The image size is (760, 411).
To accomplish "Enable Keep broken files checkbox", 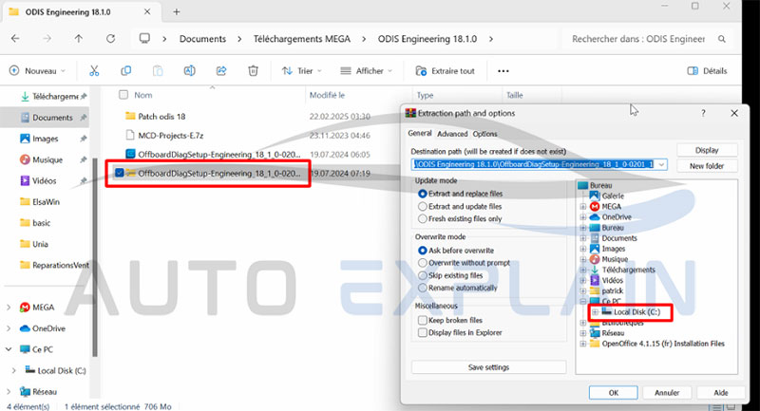I will 422,321.
